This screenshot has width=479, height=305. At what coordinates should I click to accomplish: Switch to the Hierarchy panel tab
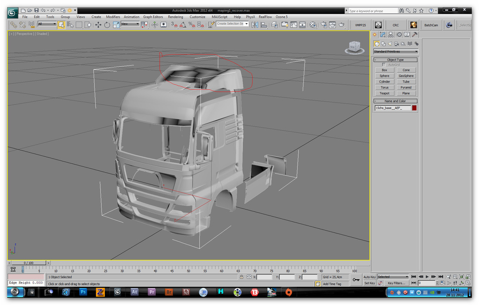[x=391, y=35]
